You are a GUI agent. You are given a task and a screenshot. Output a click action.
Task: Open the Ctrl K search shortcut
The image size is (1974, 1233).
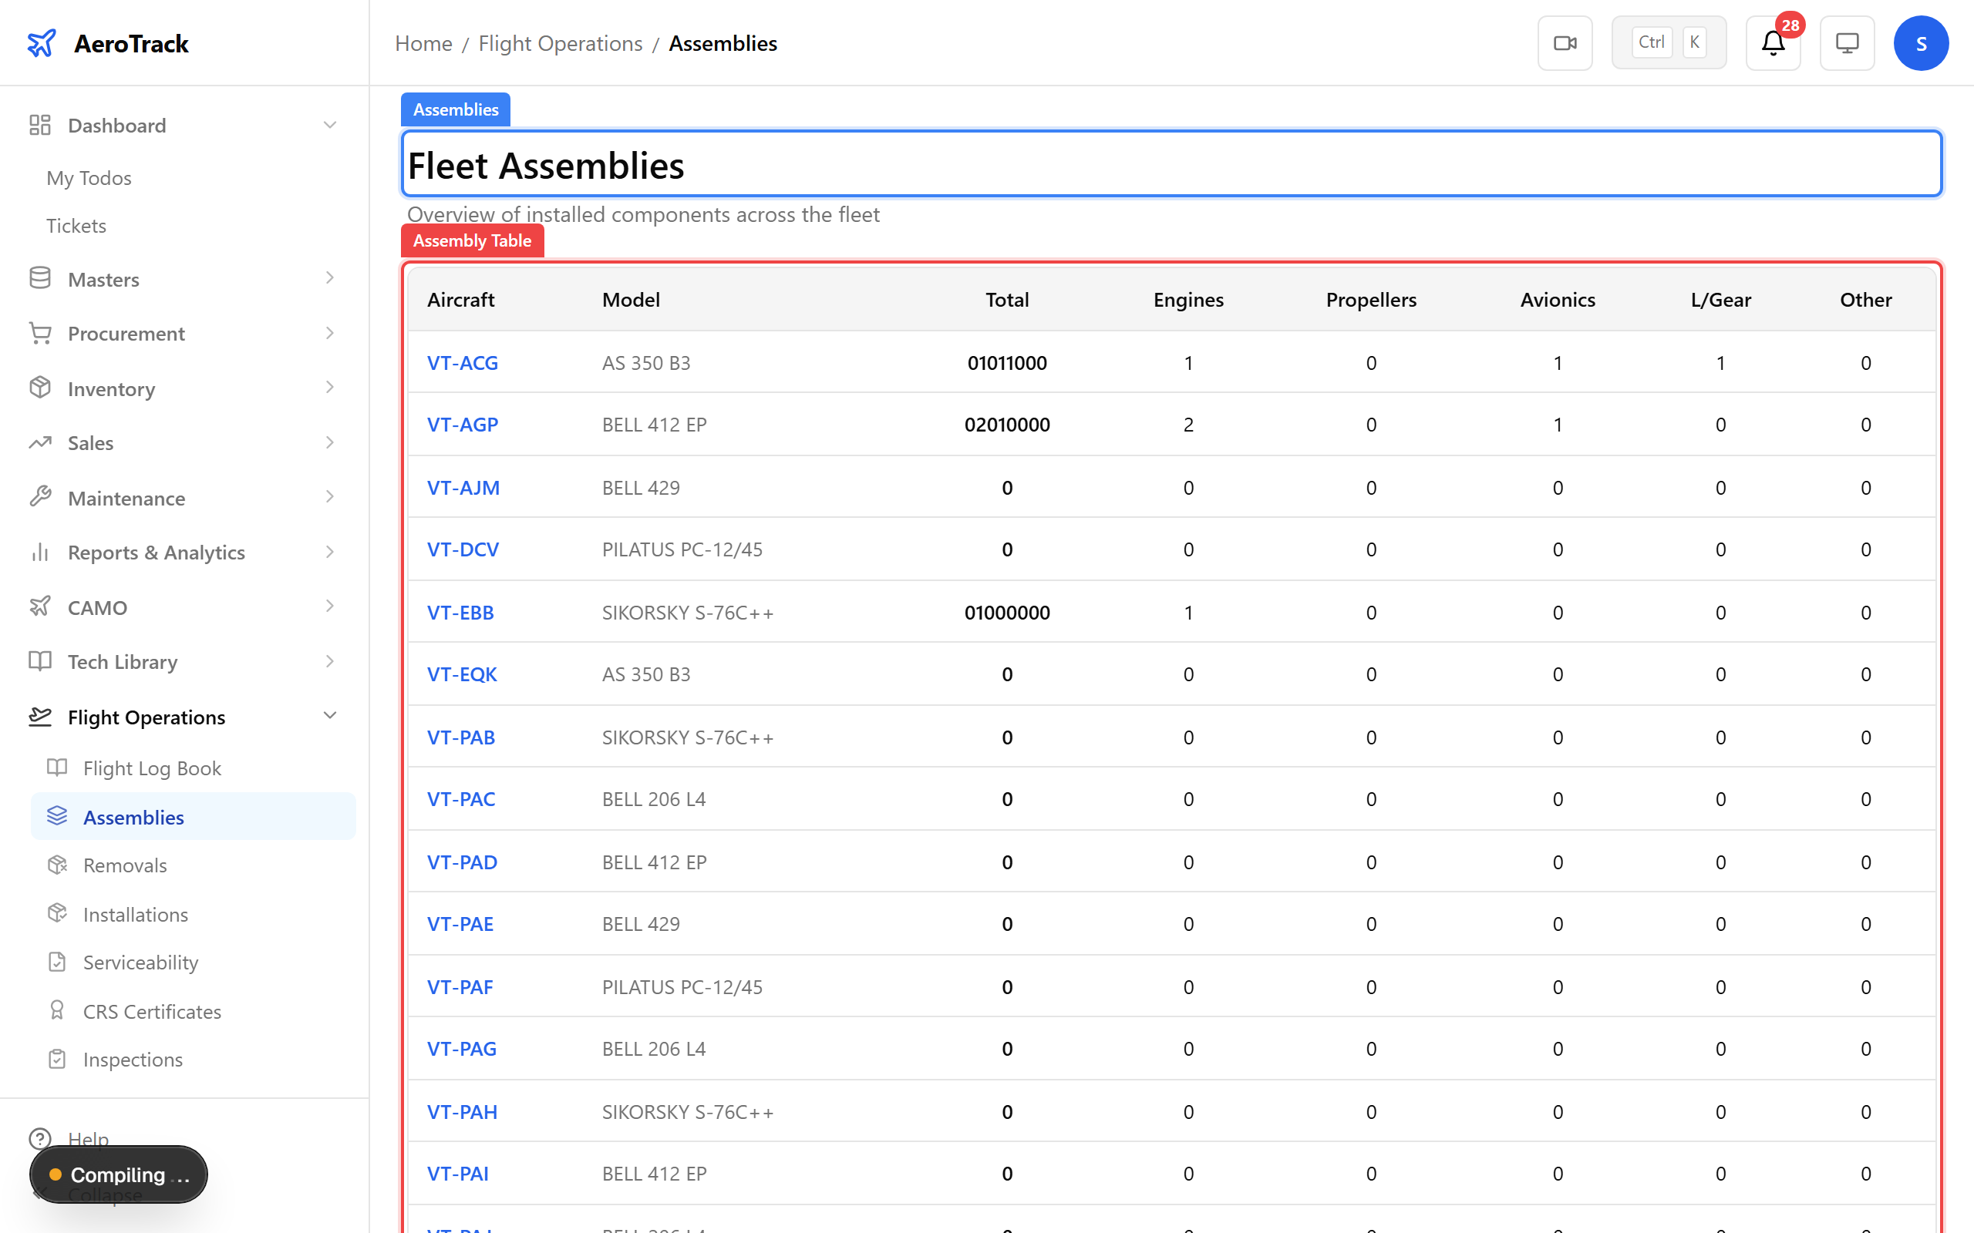[1667, 42]
